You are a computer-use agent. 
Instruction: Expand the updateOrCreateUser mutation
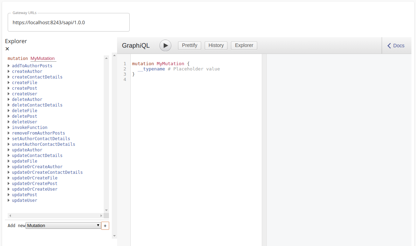coord(8,189)
